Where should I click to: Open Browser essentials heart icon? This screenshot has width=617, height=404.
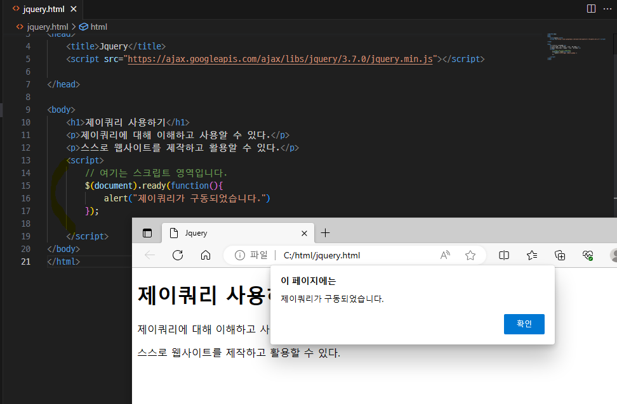588,255
